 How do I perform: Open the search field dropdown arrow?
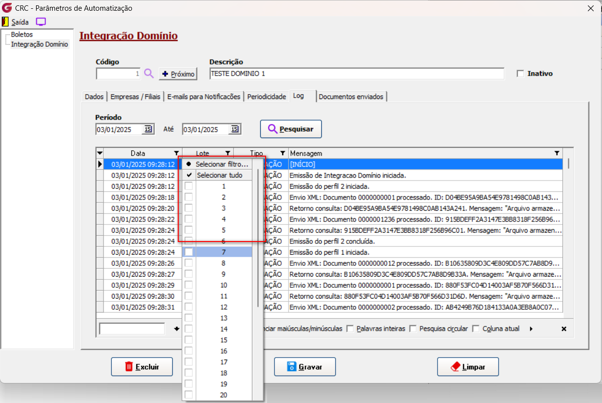coord(176,329)
